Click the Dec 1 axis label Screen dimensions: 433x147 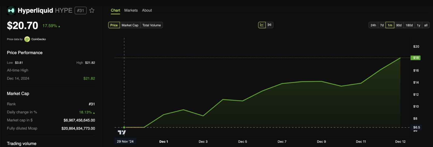click(164, 142)
